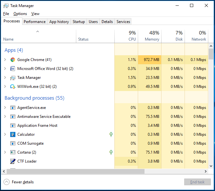215x191 pixels.
Task: Click the horizontal scrollbar right arrow
Action: (205, 171)
